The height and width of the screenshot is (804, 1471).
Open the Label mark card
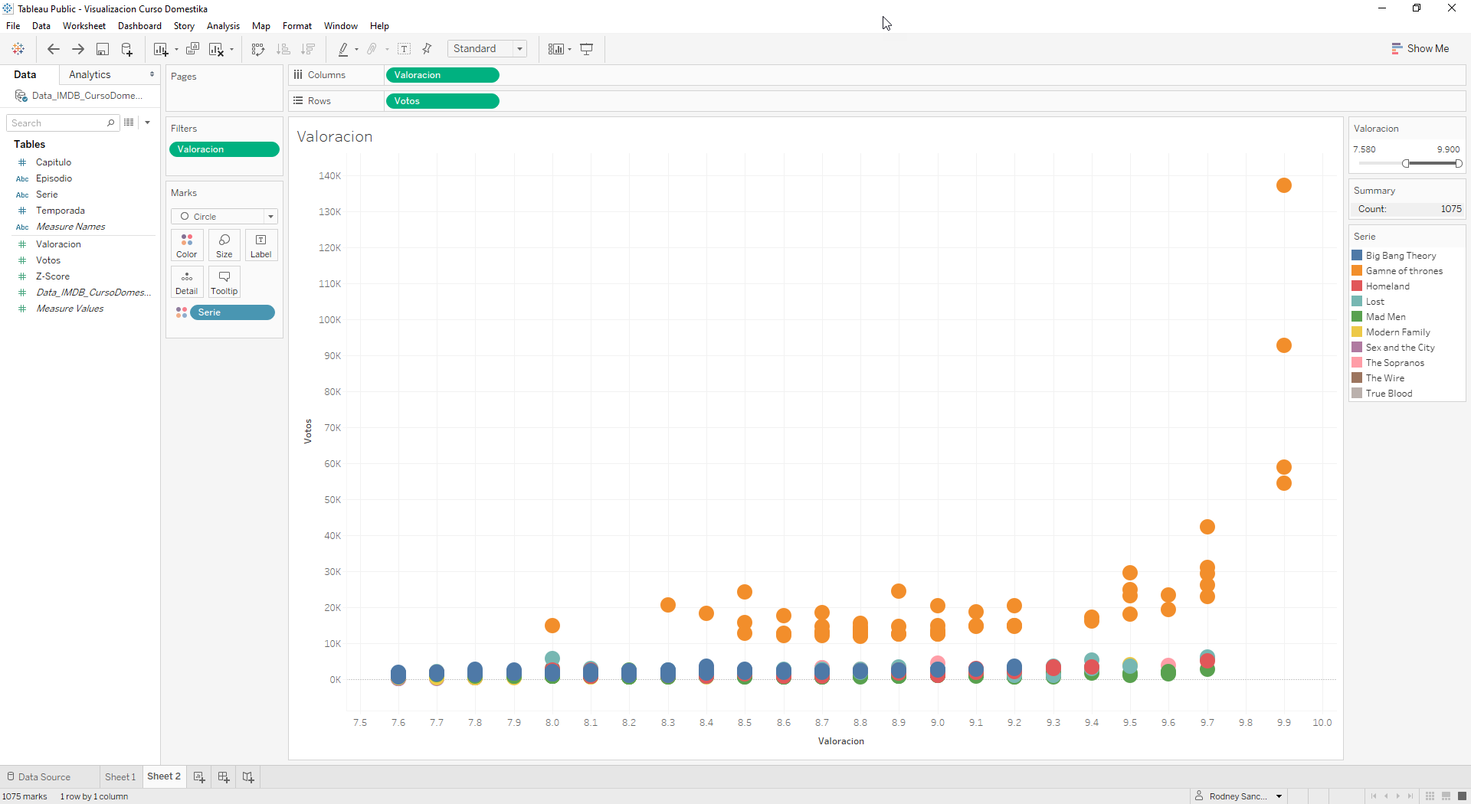pyautogui.click(x=261, y=246)
